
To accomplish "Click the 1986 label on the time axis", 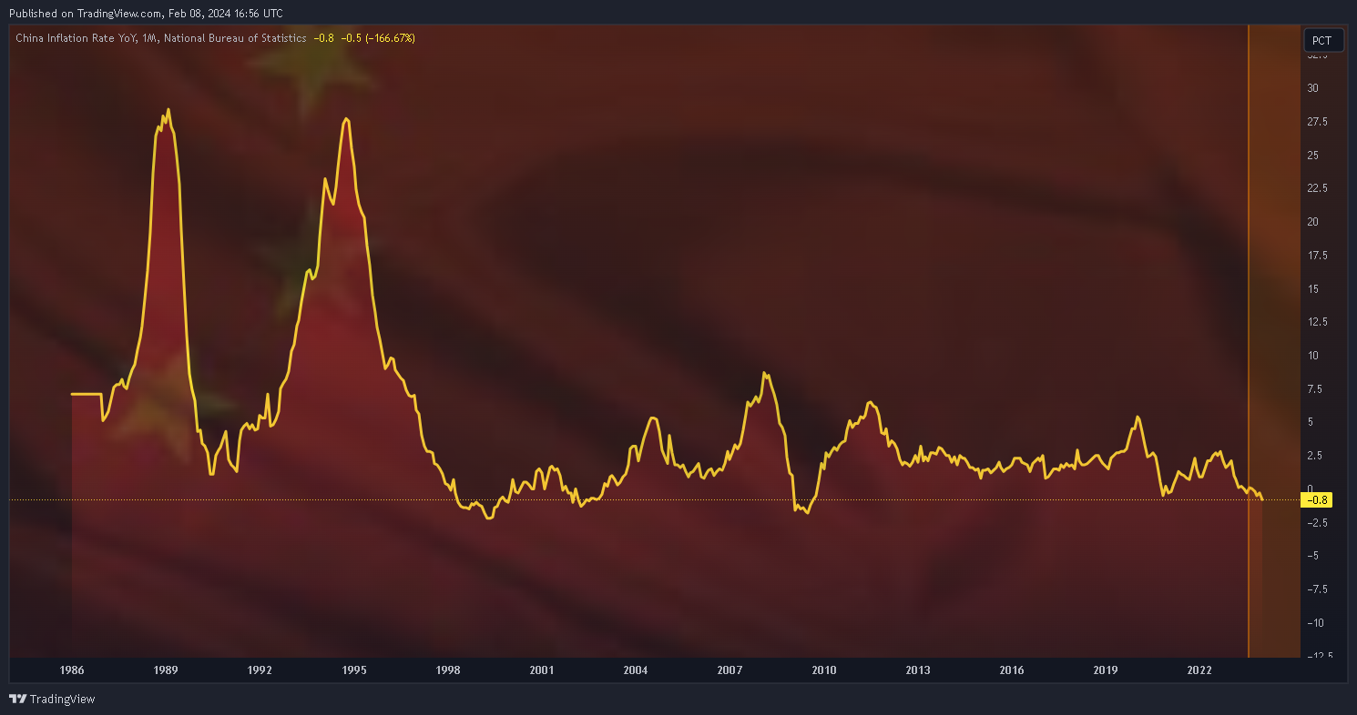I will tap(72, 670).
